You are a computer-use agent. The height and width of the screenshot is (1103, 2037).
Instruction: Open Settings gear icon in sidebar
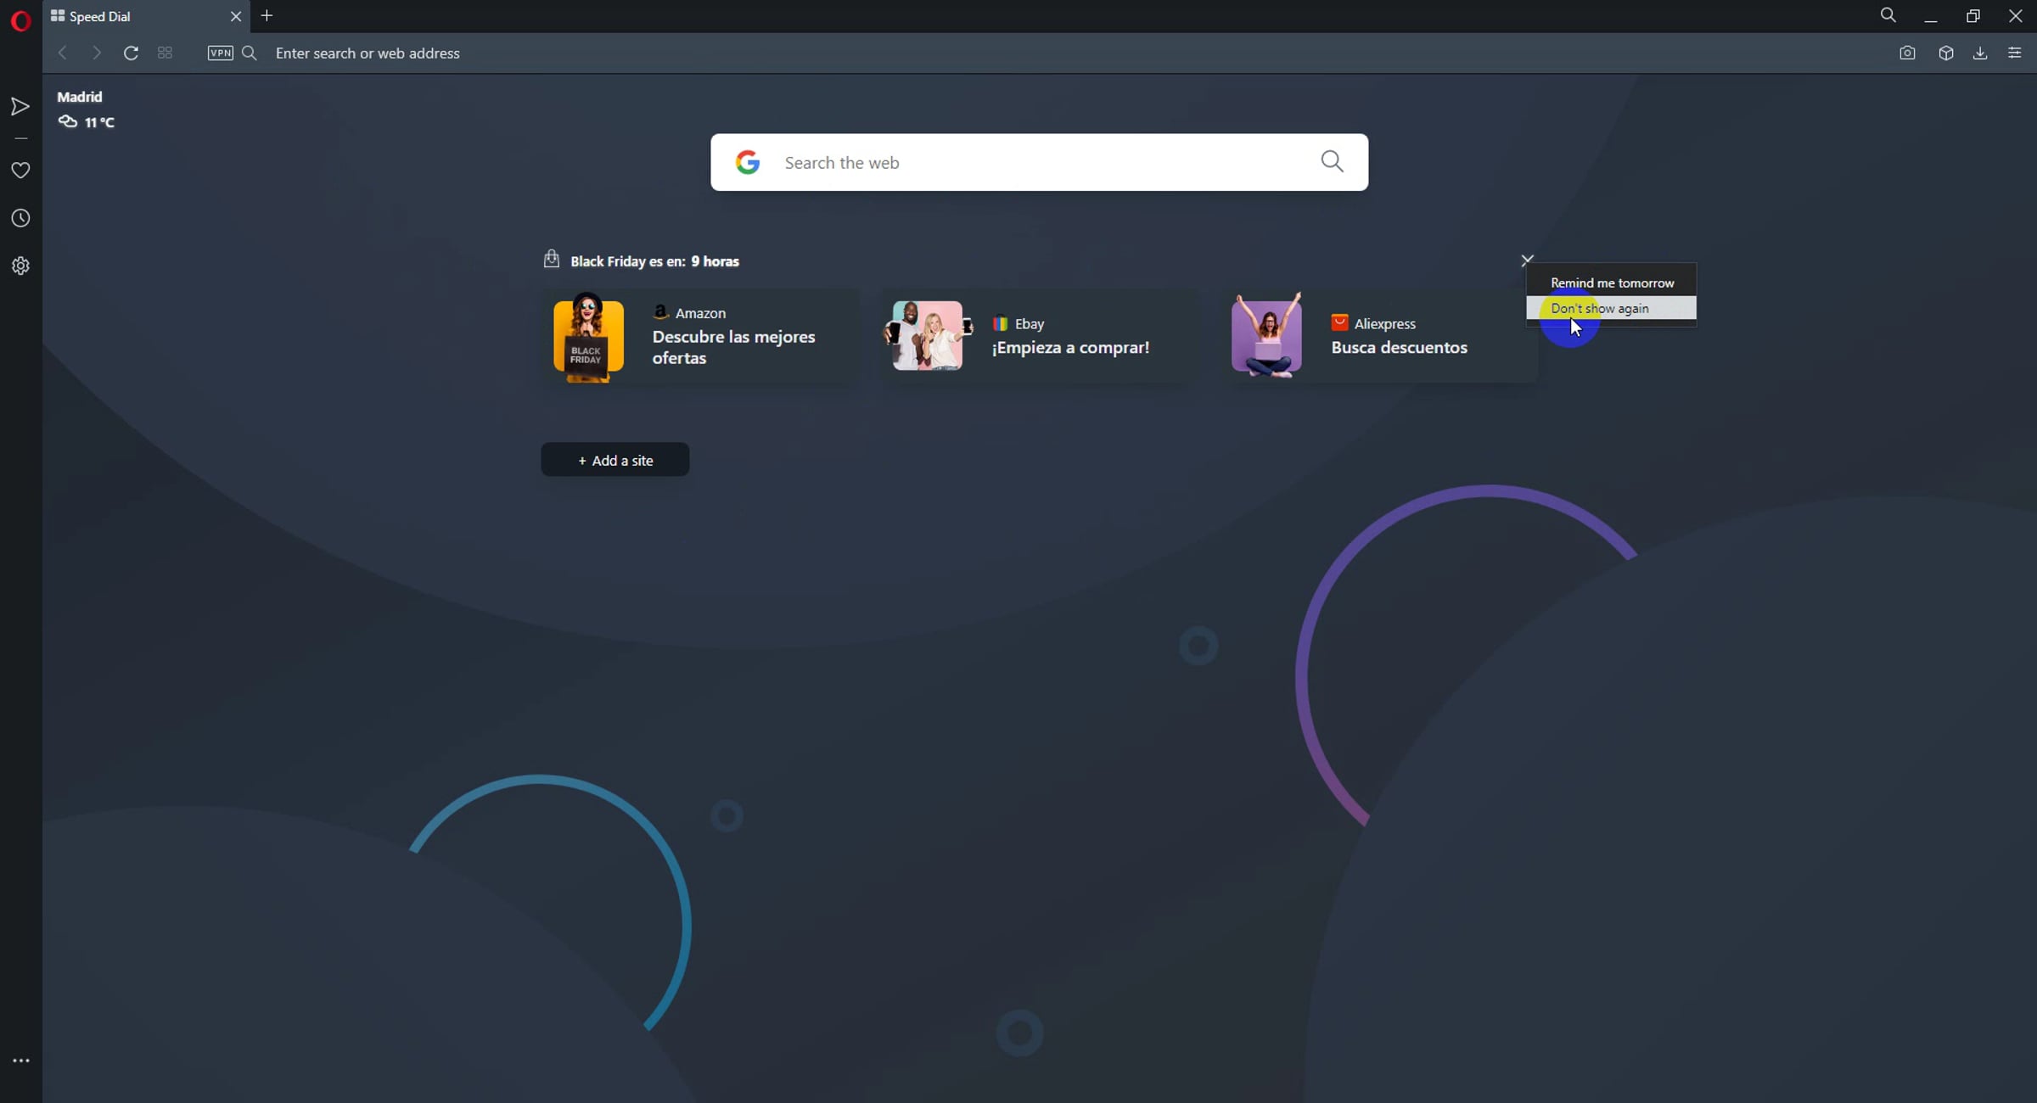click(20, 266)
